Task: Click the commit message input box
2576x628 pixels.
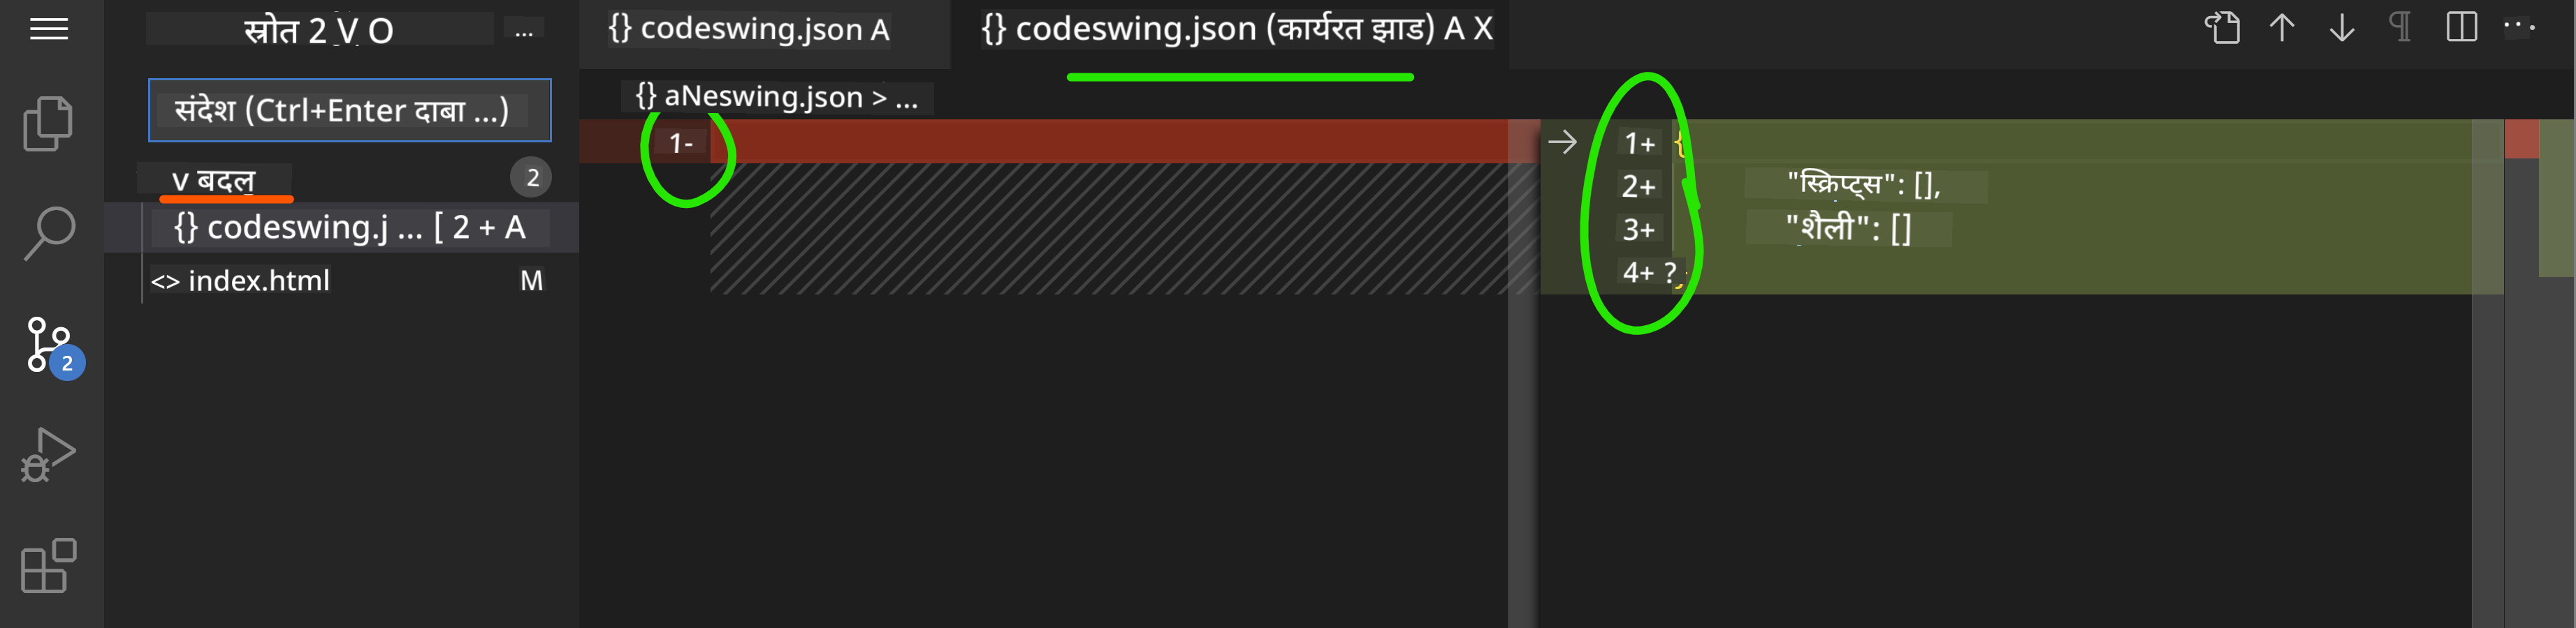Action: pos(350,110)
